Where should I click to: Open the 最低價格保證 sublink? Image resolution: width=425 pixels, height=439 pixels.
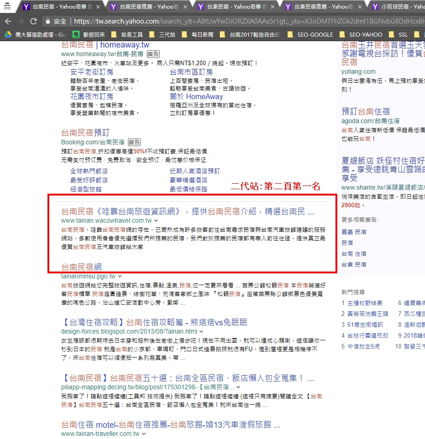189,189
